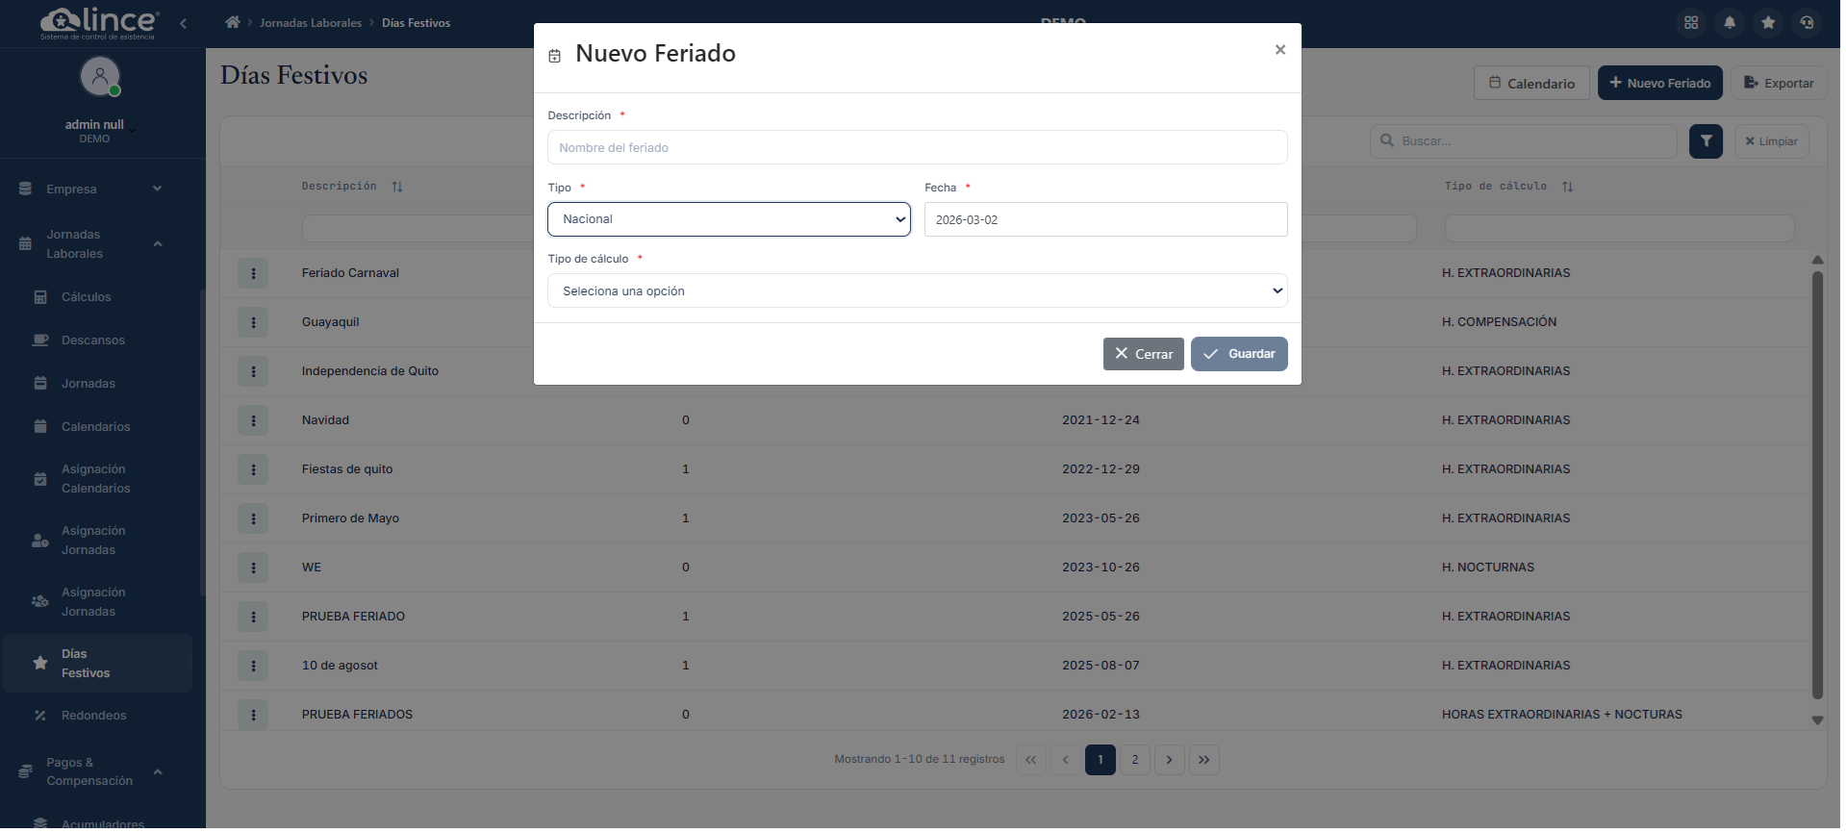Sort by Tipo de cálculo column icon
The image size is (1846, 833).
(1567, 187)
